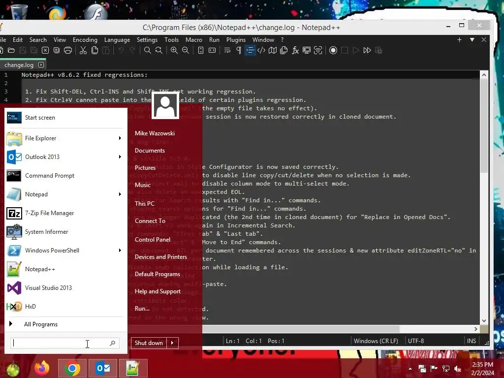Open Firefox from the taskbar

coord(42,368)
